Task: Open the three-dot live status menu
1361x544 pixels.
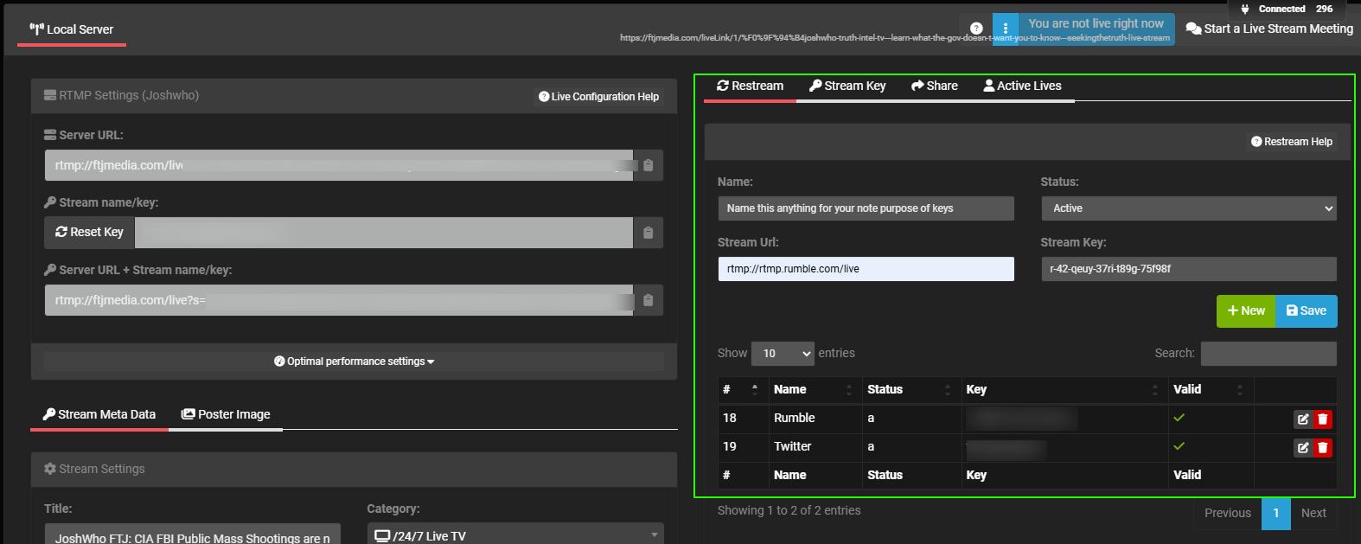Action: [1006, 29]
